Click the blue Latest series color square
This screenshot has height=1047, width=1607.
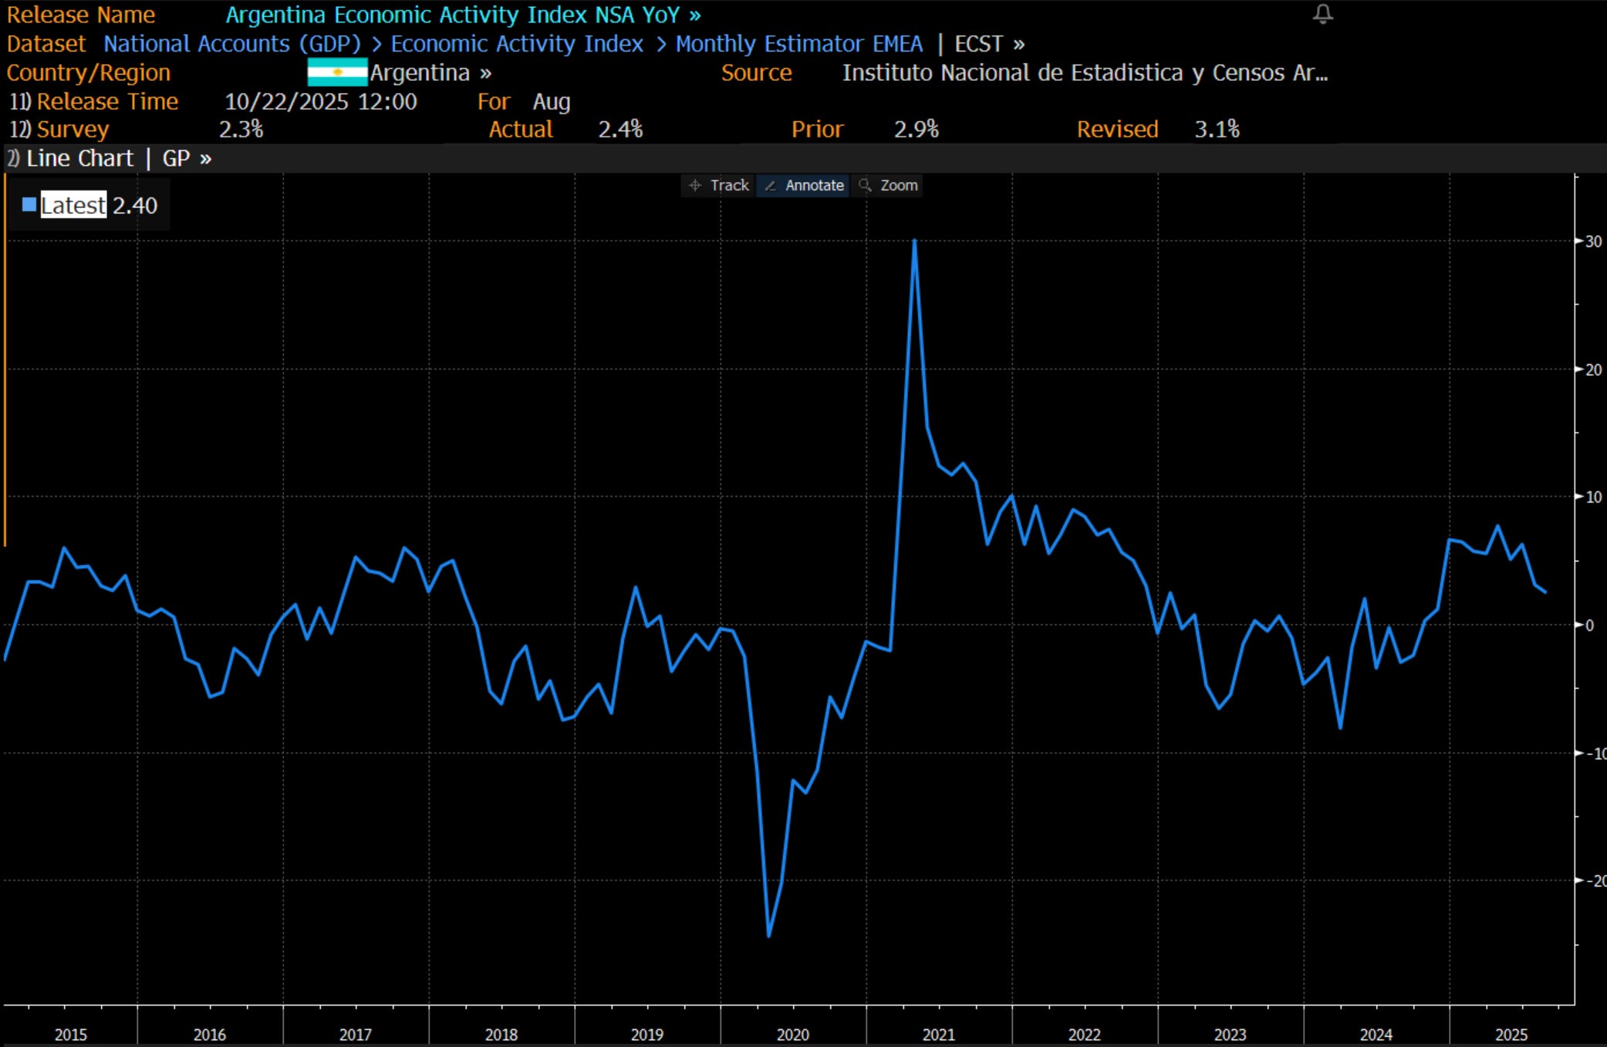[x=29, y=205]
